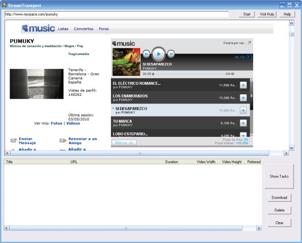
Task: Click browser pane scroll right arrow
Action: 286,153
